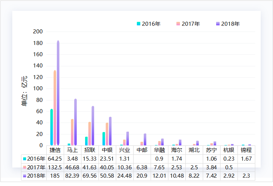Screen dimensions: 273x186
Task: Click the 69.56 table cell
Action: click(x=90, y=176)
